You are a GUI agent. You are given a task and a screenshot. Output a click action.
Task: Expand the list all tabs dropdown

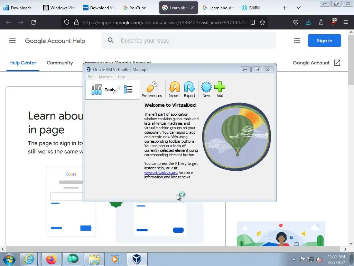pyautogui.click(x=298, y=8)
